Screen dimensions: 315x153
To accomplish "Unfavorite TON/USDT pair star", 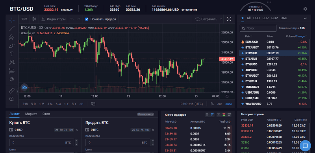I will tap(243, 87).
